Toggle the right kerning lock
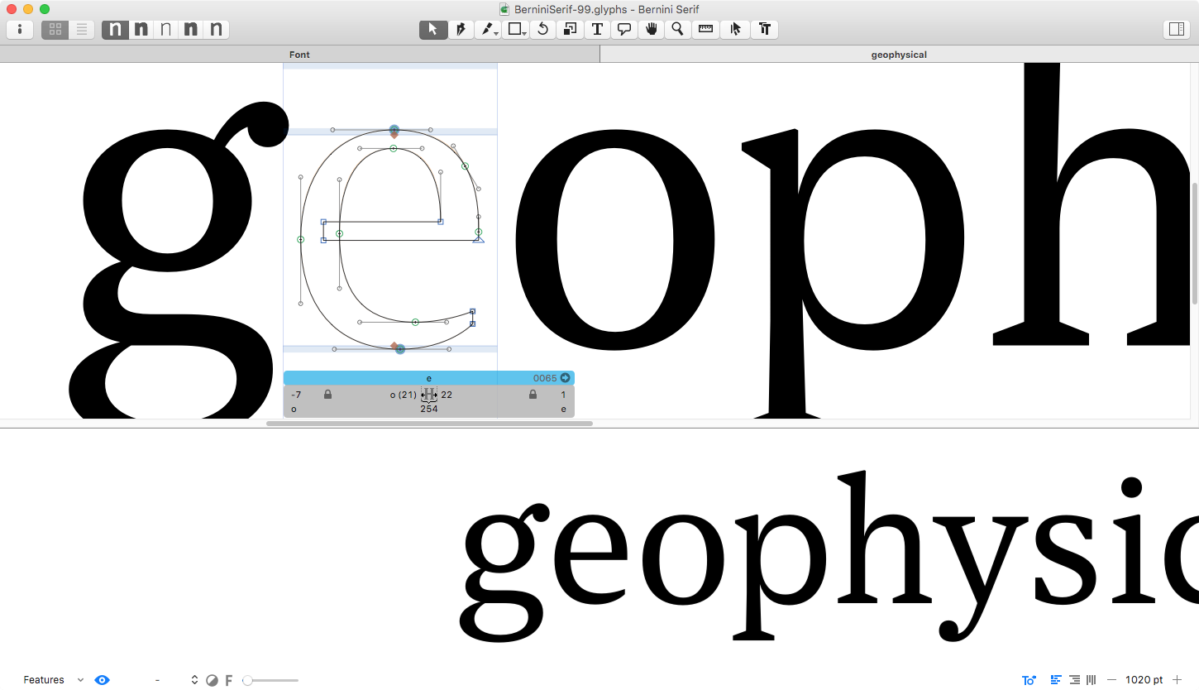Image resolution: width=1199 pixels, height=690 pixels. (x=533, y=395)
